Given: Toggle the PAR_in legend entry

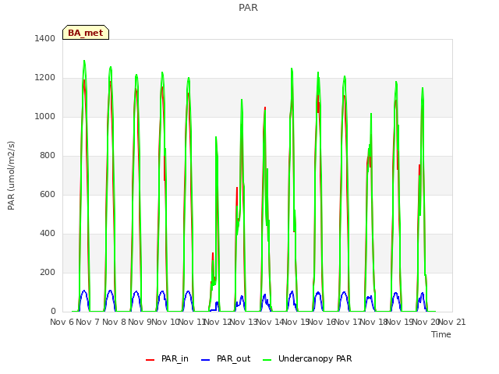Looking at the screenshot, I should tap(167, 358).
